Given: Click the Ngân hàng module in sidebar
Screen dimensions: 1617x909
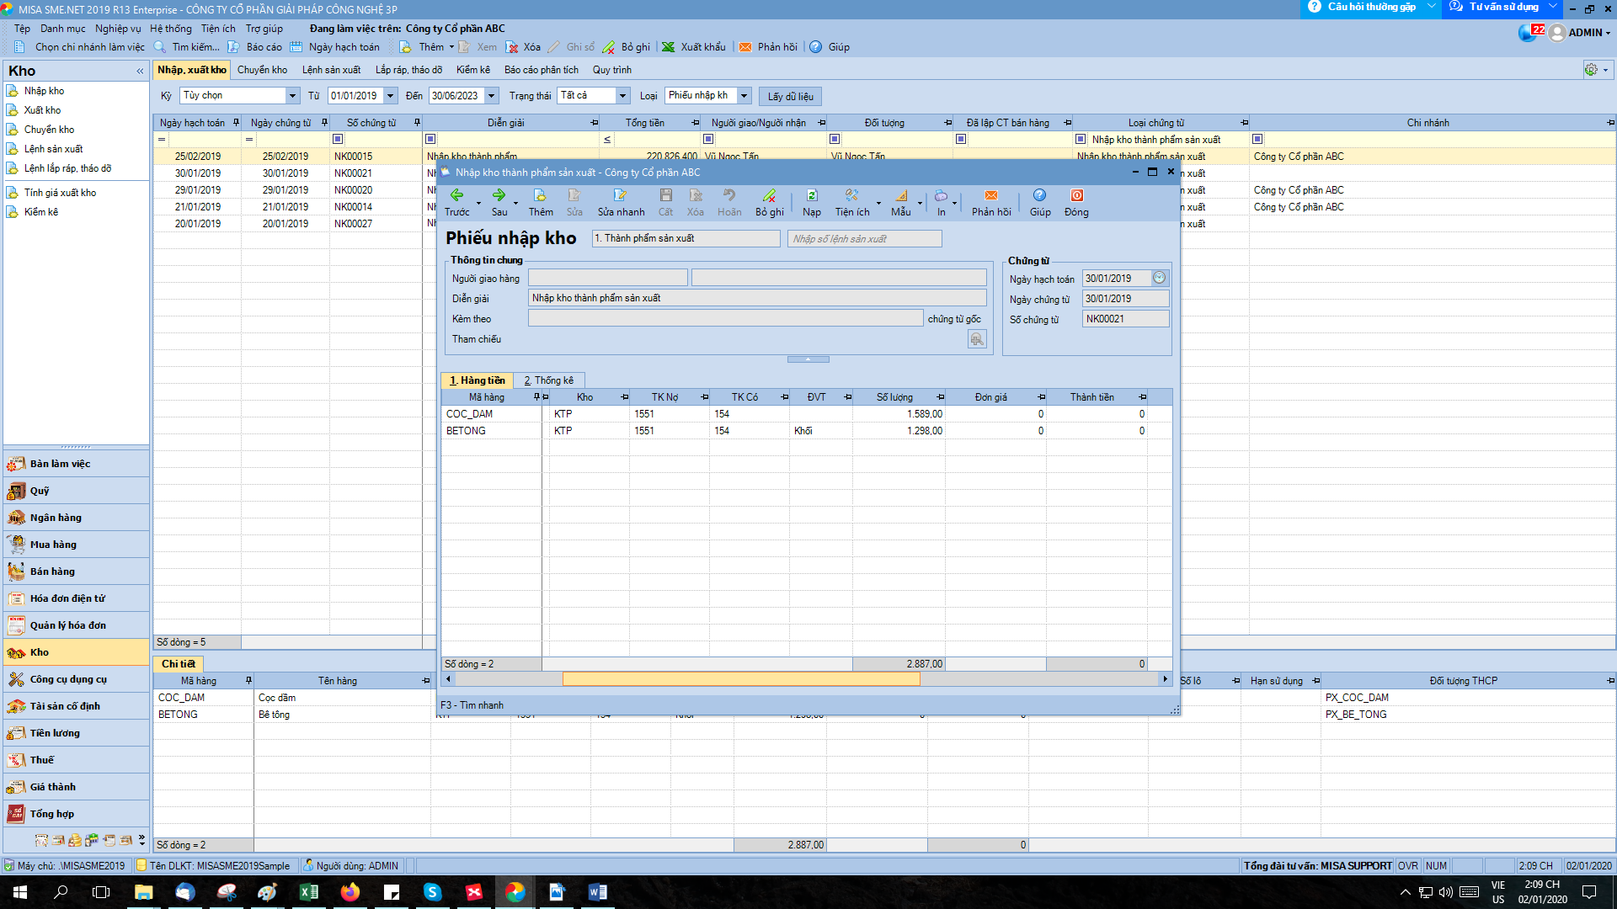Looking at the screenshot, I should coord(56,518).
